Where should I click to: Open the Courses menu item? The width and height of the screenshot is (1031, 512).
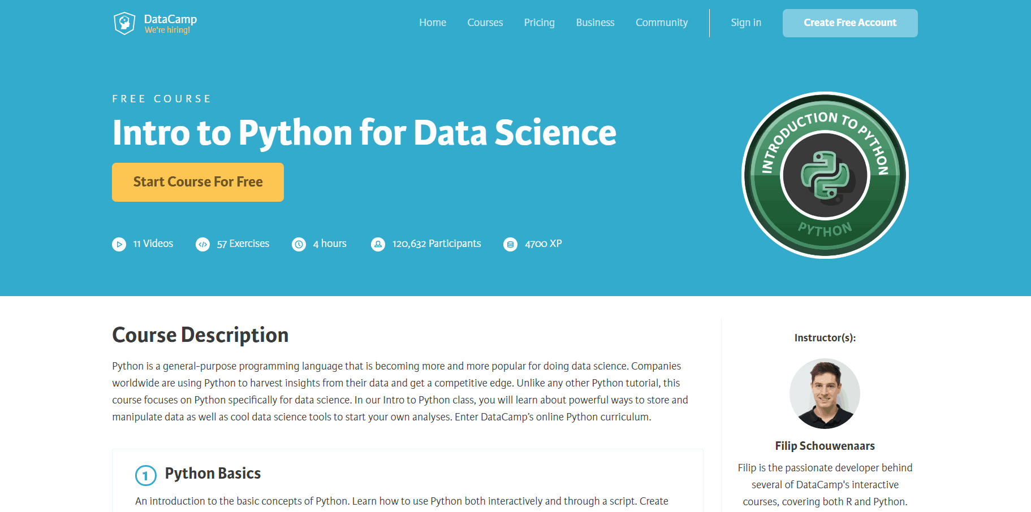[485, 23]
